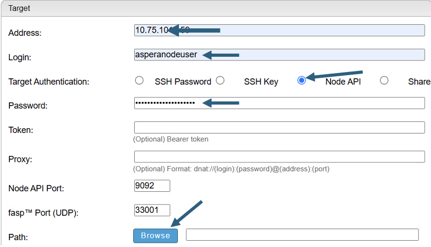Select the SSH Password radio button
The width and height of the screenshot is (431, 247).
[139, 80]
